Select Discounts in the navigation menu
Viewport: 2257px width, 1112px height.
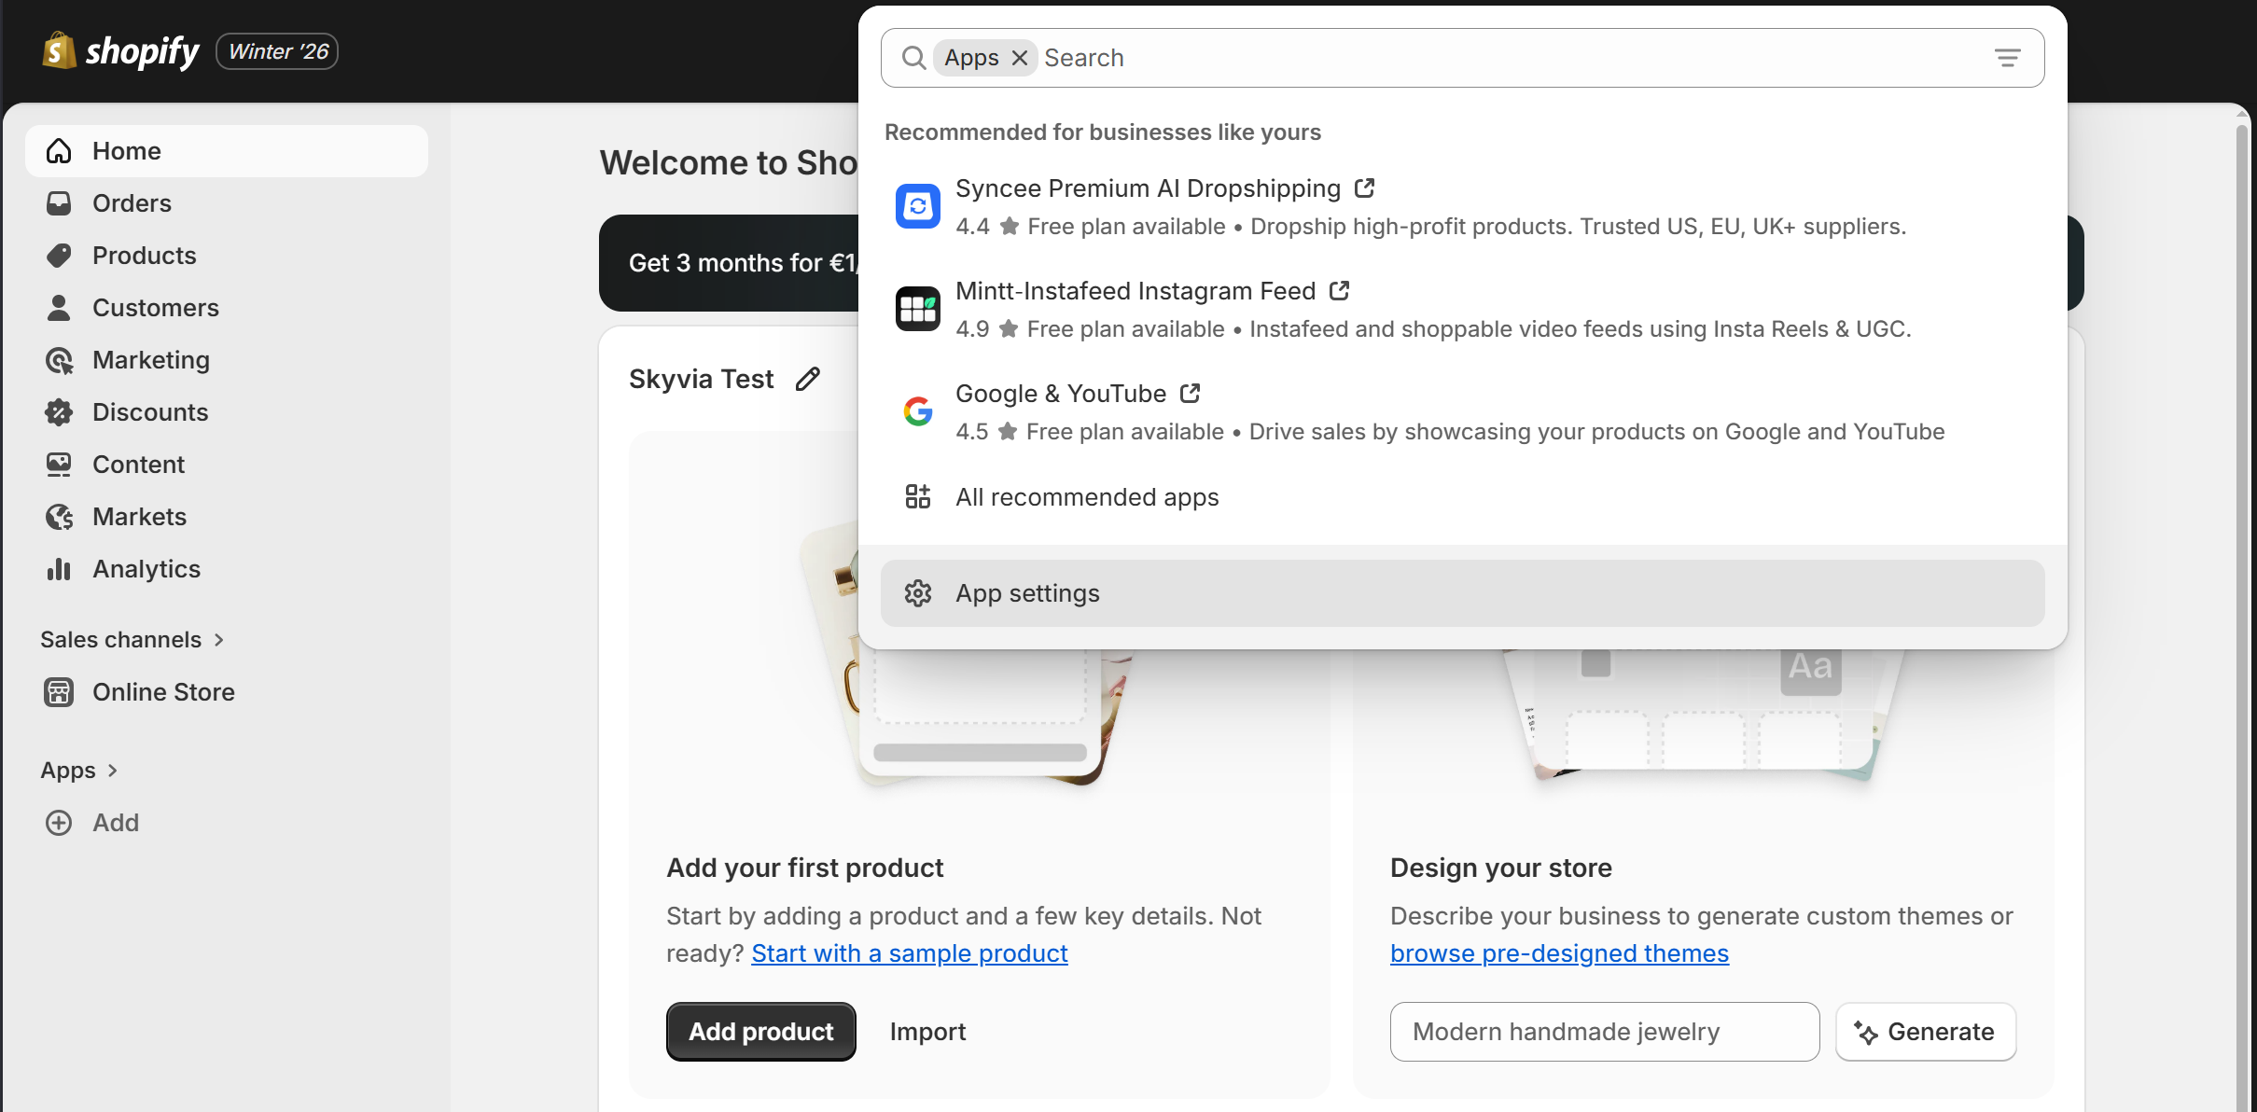(x=150, y=411)
